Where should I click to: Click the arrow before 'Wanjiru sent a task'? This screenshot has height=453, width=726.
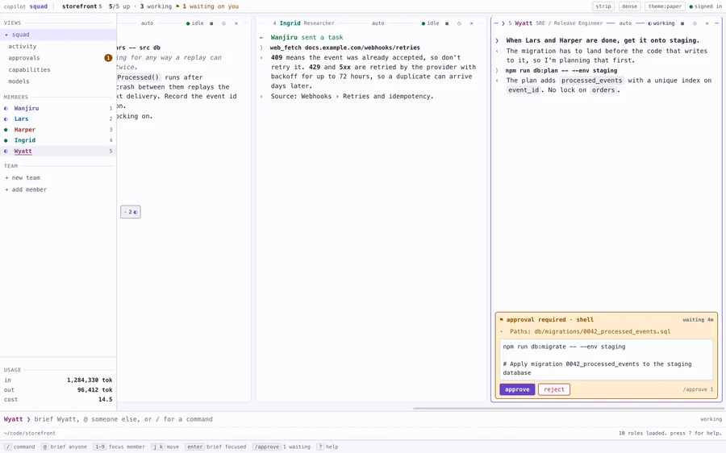pyautogui.click(x=261, y=37)
